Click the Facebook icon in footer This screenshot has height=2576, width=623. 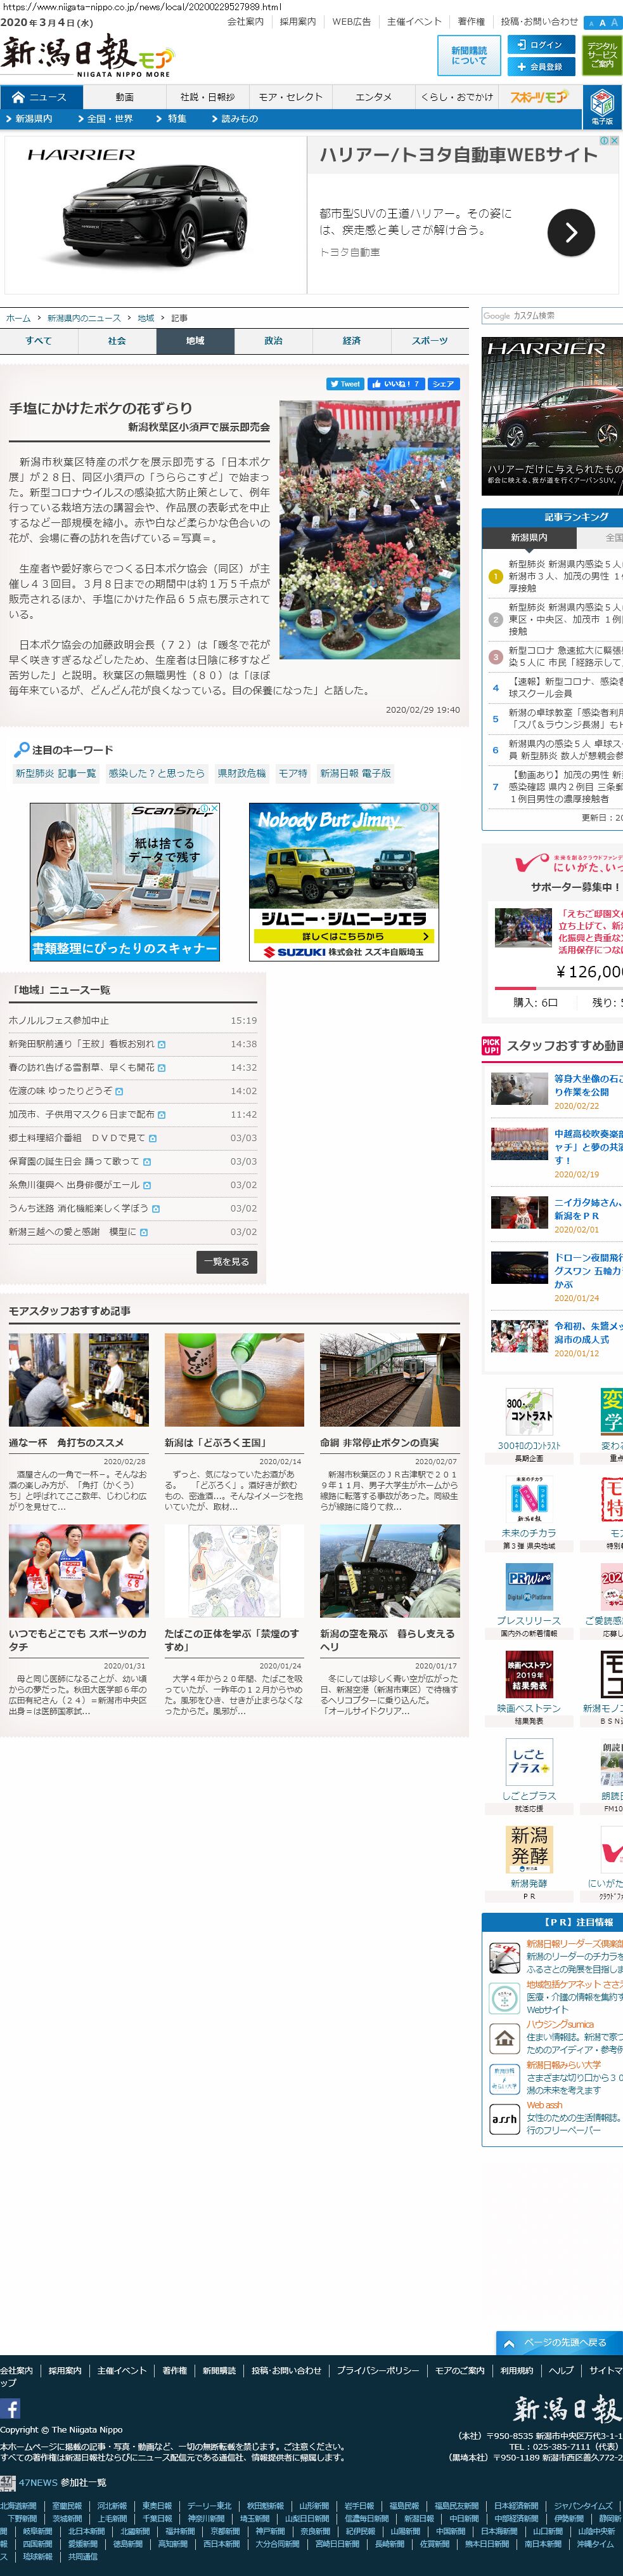(10, 2409)
